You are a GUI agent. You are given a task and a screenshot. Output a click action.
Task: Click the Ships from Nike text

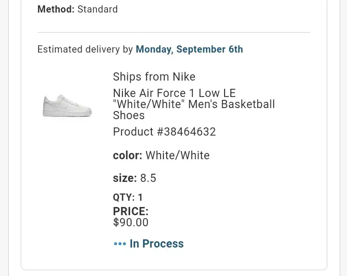tap(154, 77)
